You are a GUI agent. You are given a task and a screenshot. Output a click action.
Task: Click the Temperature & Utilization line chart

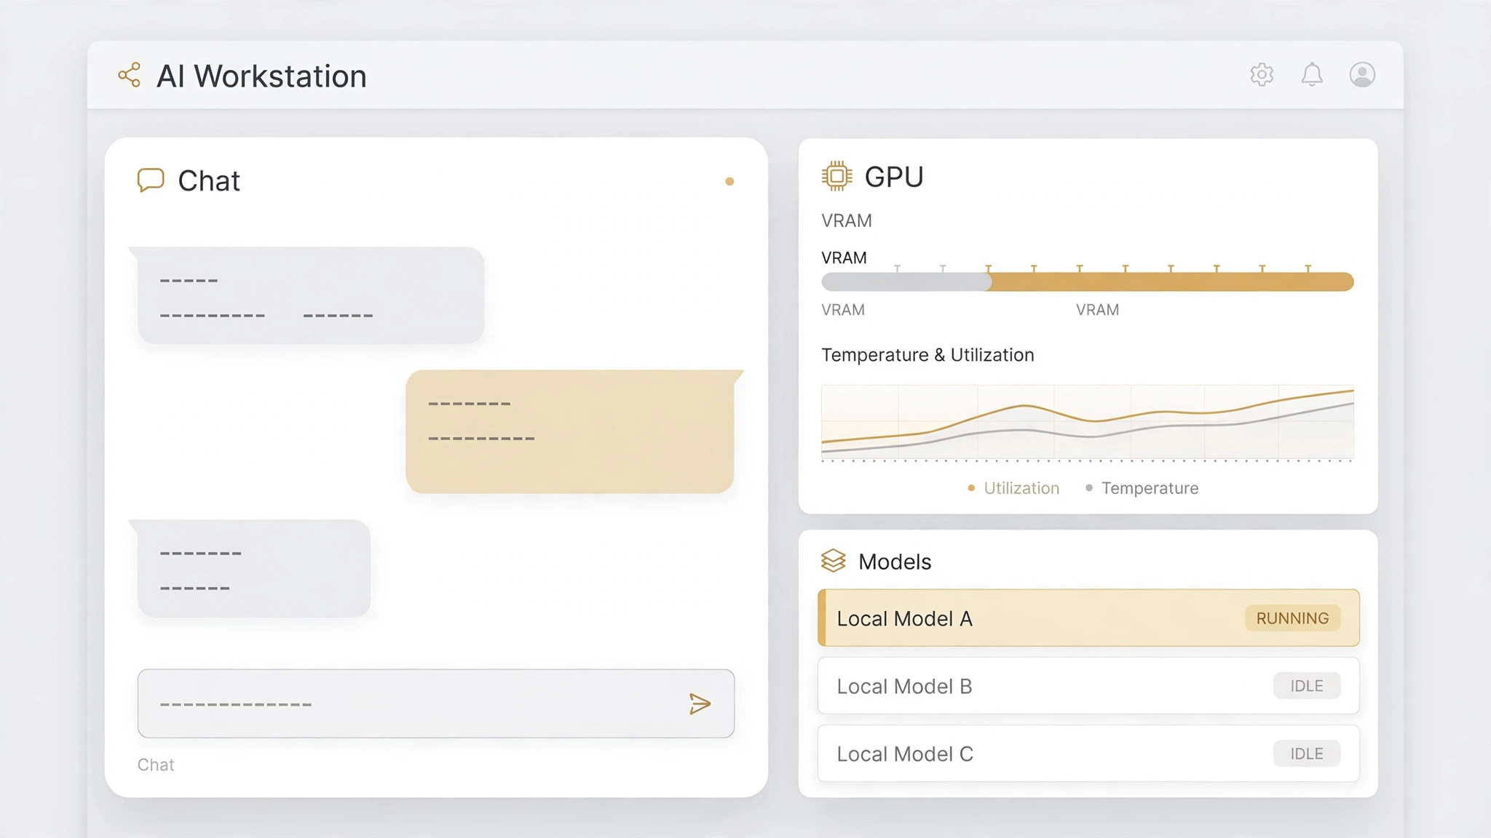pos(1088,423)
